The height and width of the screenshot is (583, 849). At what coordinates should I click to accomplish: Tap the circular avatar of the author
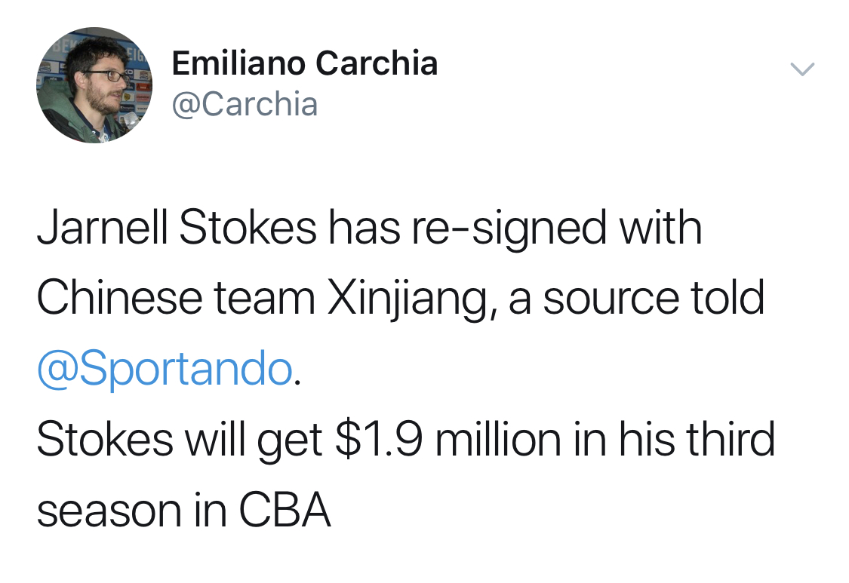95,85
